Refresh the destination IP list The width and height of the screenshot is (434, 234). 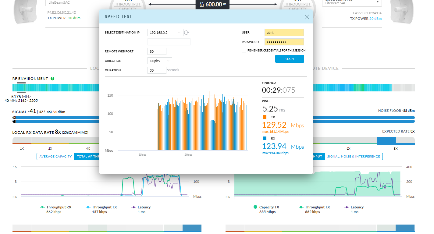point(187,33)
